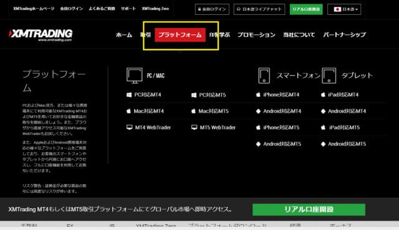Click Apple icon beside iPhone対応MT4

(x=258, y=94)
